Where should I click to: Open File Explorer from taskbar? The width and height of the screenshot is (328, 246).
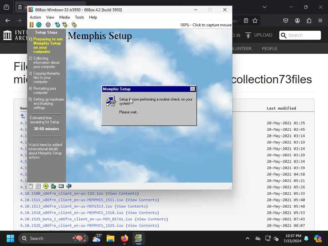[x=111, y=238]
